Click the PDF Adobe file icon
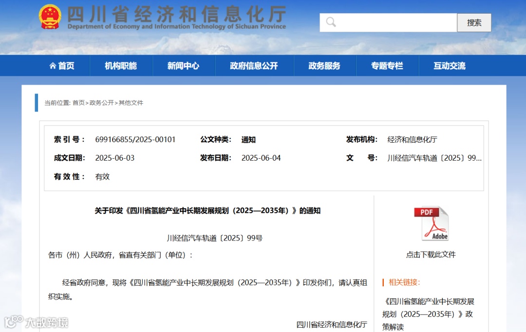 pos(432,223)
